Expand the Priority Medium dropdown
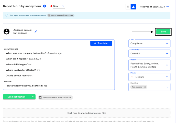This screenshot has width=176, height=123. coord(149,77)
